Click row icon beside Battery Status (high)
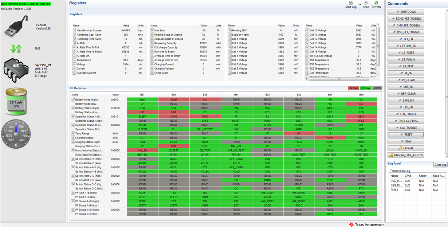 click(x=73, y=108)
